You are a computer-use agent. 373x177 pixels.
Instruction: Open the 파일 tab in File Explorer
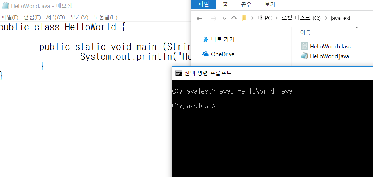(x=204, y=4)
